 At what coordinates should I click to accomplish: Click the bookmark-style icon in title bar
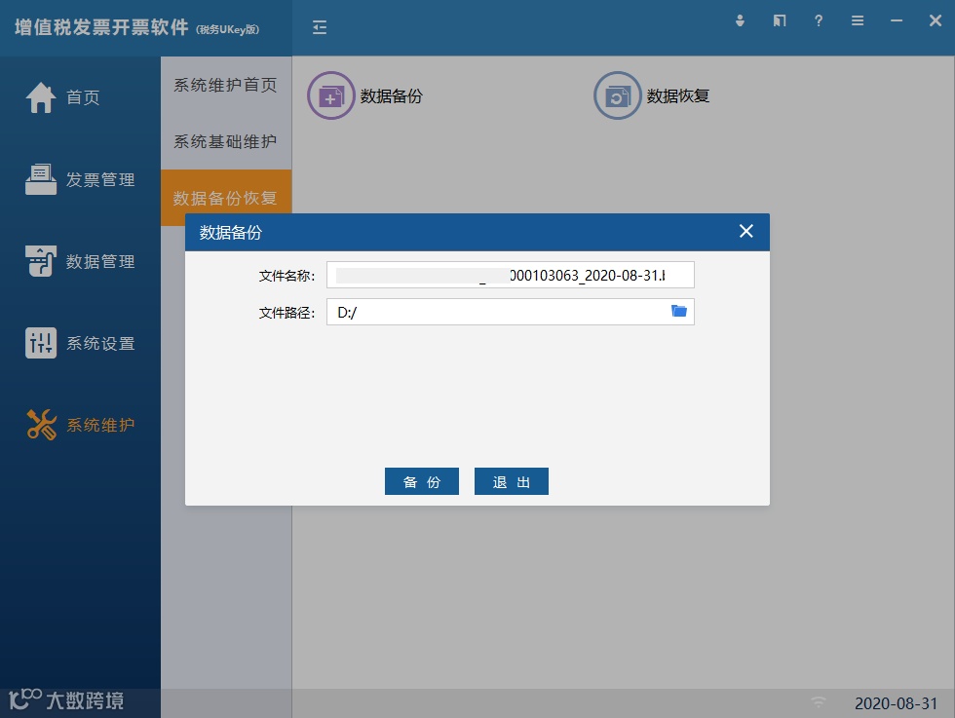pos(780,20)
